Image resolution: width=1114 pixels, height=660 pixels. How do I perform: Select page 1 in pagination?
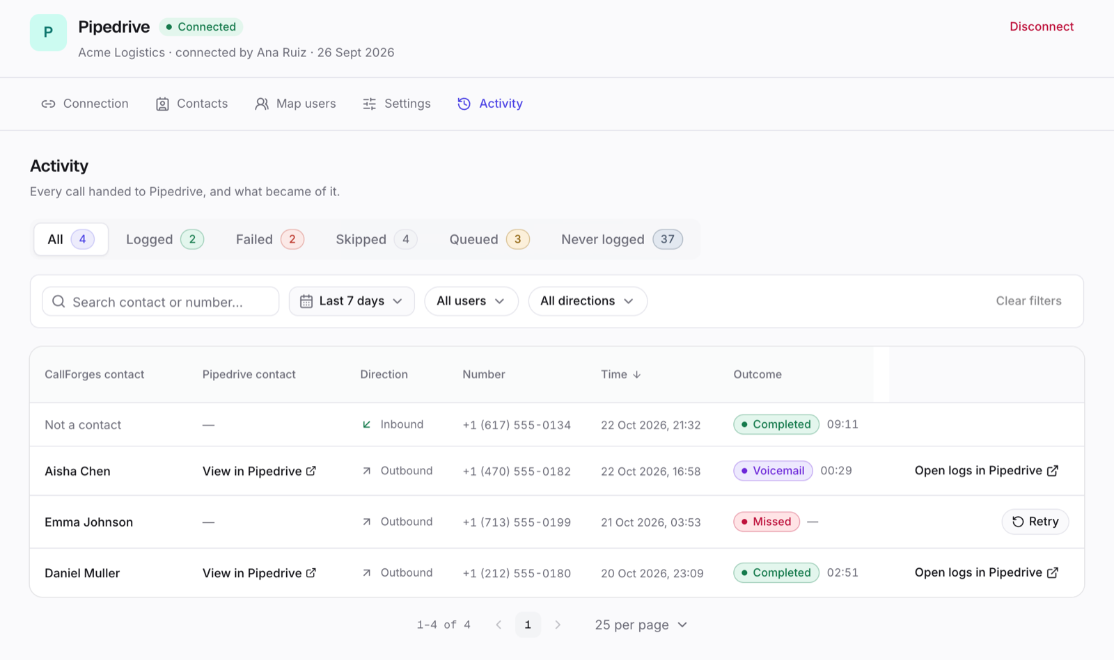pos(528,625)
